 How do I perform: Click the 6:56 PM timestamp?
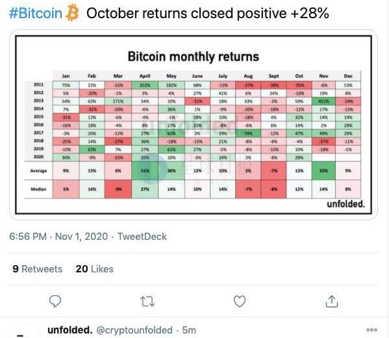28,236
